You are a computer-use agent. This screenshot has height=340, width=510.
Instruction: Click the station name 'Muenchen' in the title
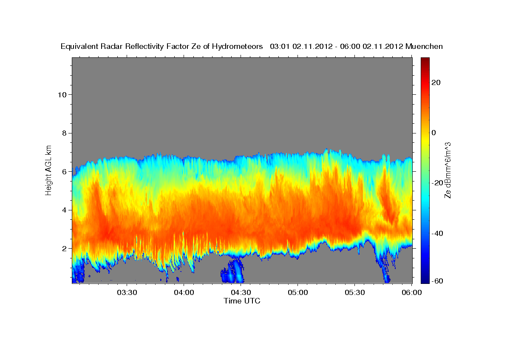[424, 46]
